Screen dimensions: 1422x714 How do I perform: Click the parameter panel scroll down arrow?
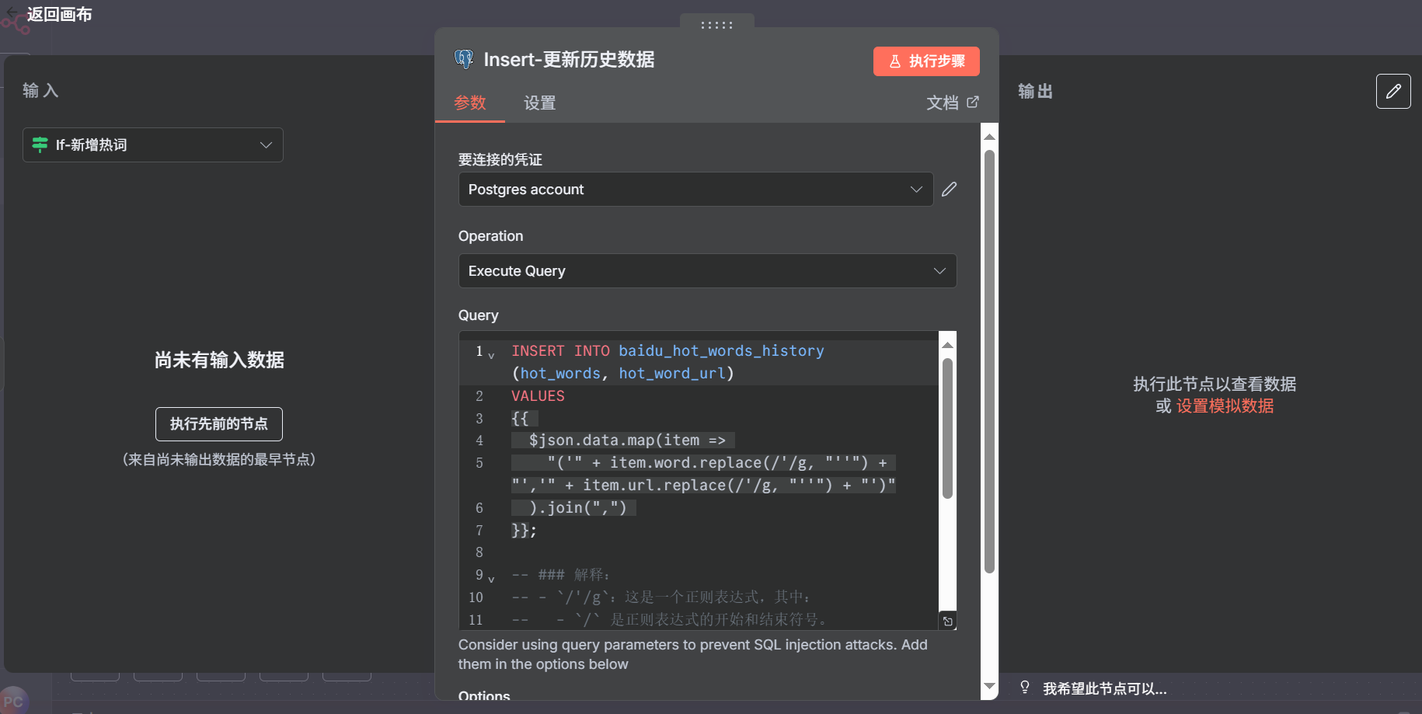989,686
